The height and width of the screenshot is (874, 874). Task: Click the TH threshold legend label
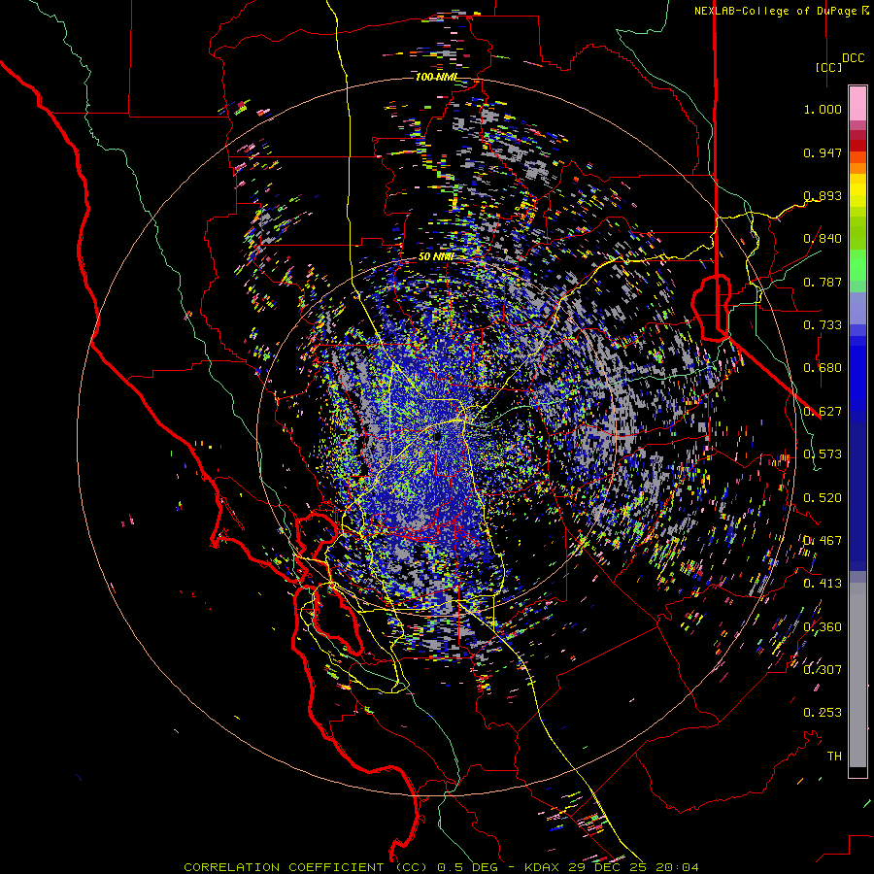coord(834,756)
